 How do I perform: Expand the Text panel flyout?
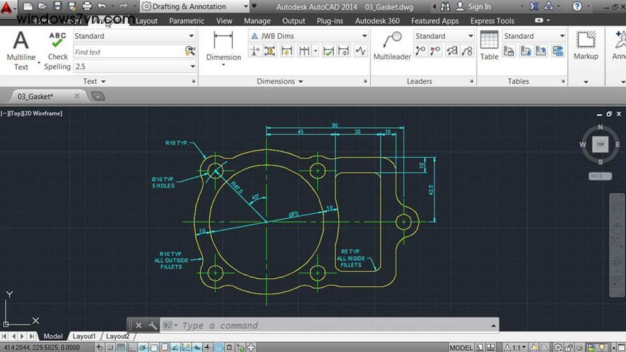[95, 81]
